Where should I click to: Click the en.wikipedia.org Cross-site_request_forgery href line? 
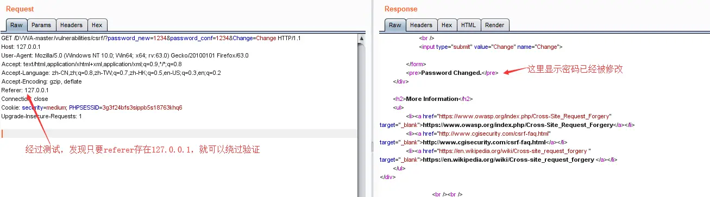pyautogui.click(x=498, y=151)
